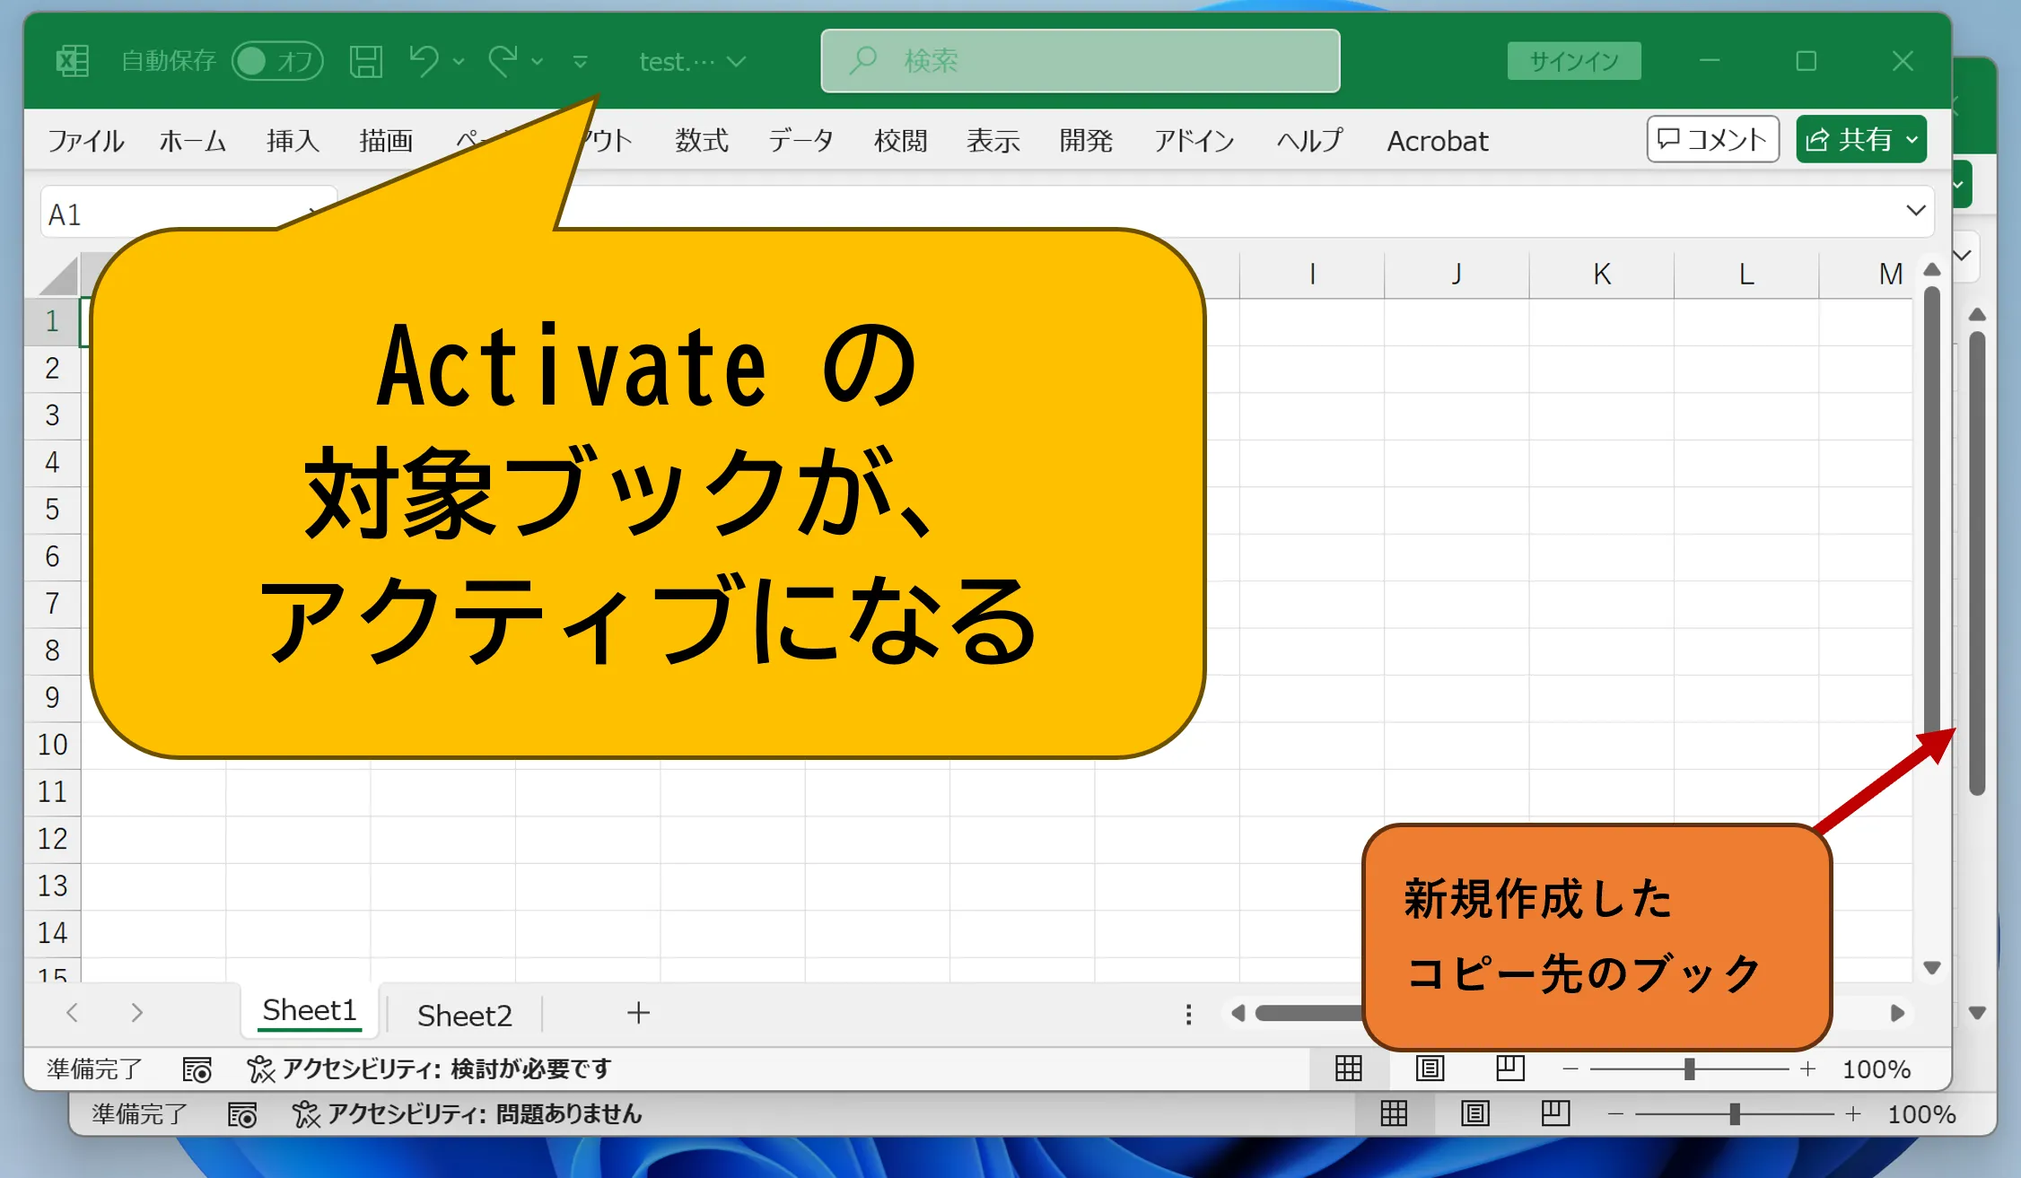Toggle the AutoSave switch
2021x1178 pixels.
pos(277,61)
